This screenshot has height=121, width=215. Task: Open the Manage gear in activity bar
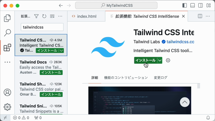(x=7, y=107)
